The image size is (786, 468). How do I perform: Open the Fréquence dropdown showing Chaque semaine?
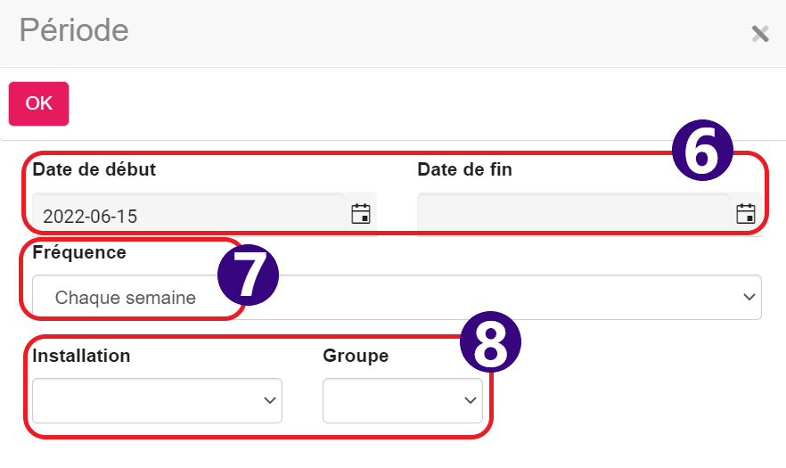click(397, 297)
